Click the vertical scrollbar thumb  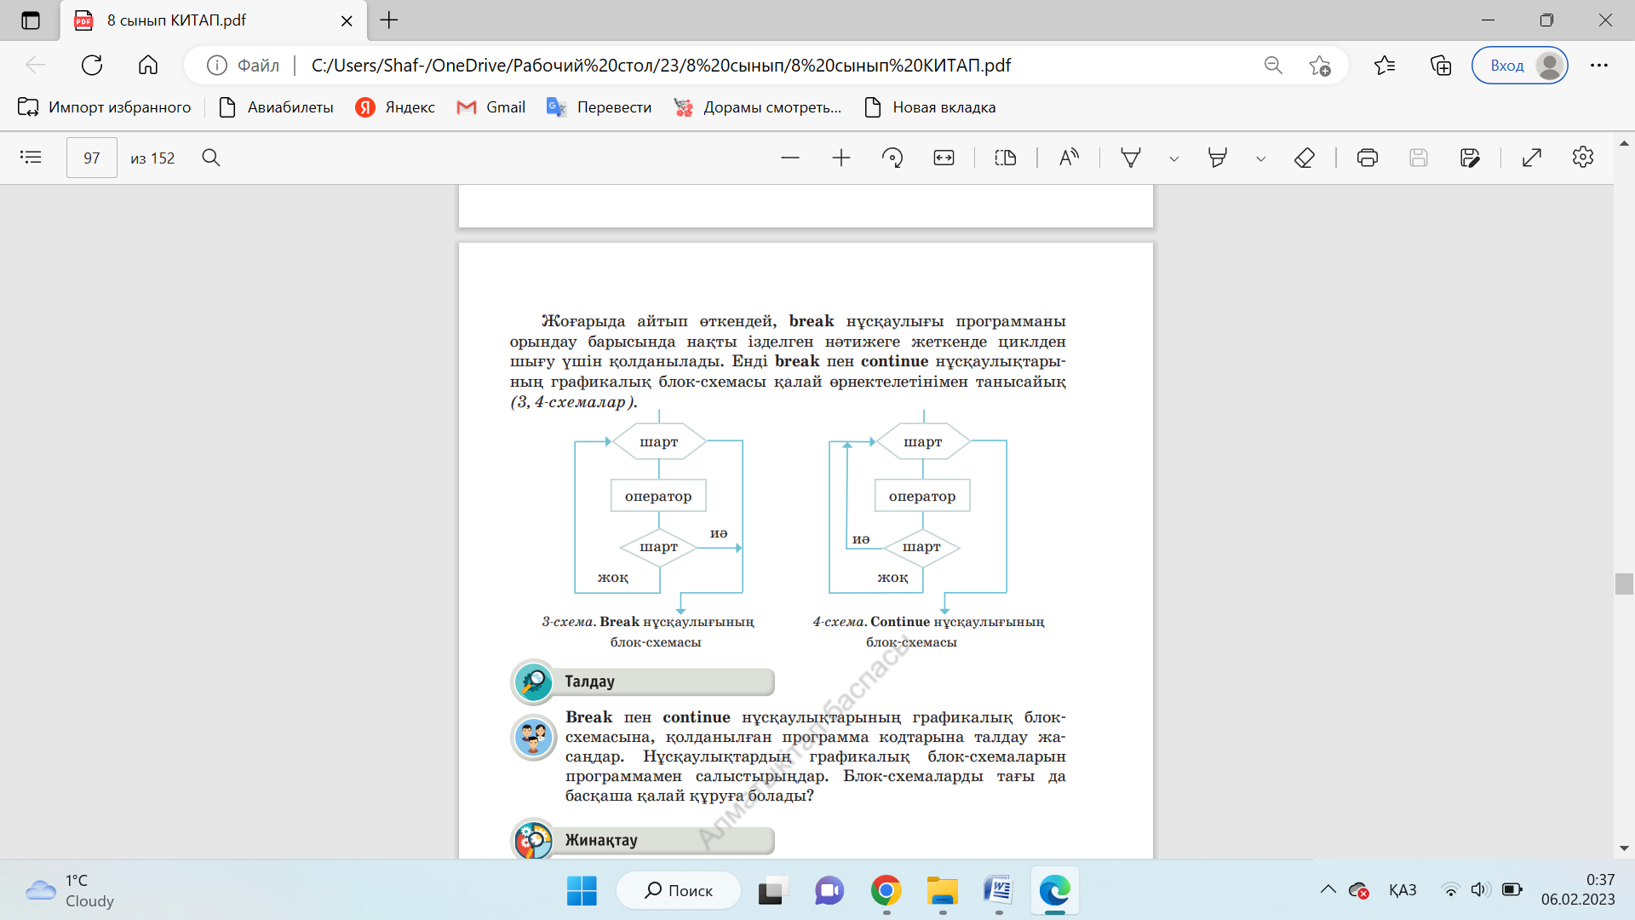[1624, 584]
